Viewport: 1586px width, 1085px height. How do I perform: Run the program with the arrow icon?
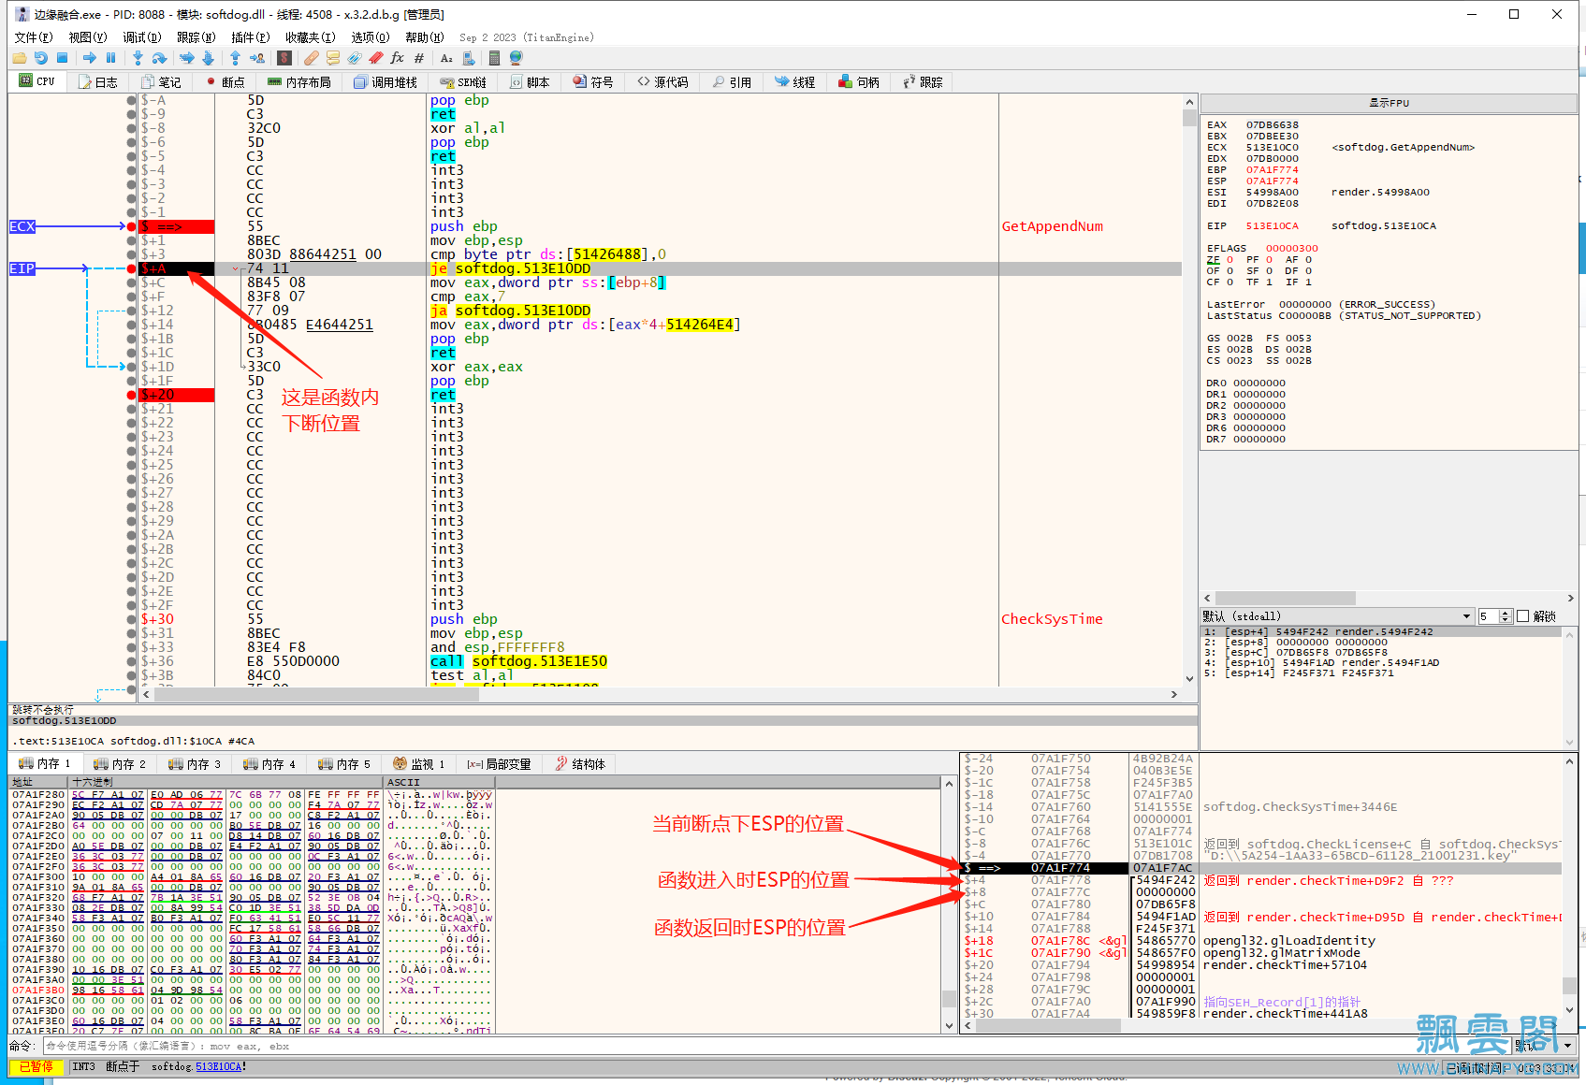point(90,58)
